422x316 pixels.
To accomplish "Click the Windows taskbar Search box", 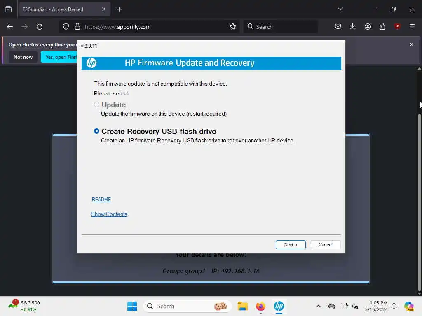I will (x=188, y=306).
